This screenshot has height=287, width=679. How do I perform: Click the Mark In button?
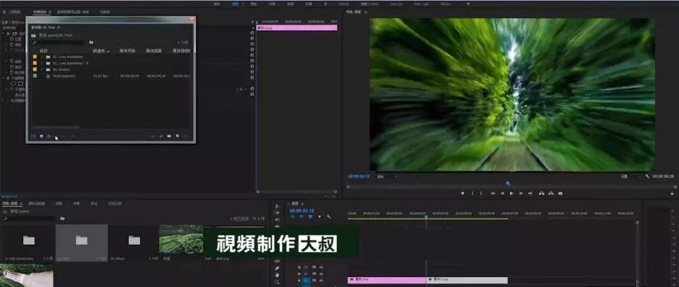coord(472,193)
